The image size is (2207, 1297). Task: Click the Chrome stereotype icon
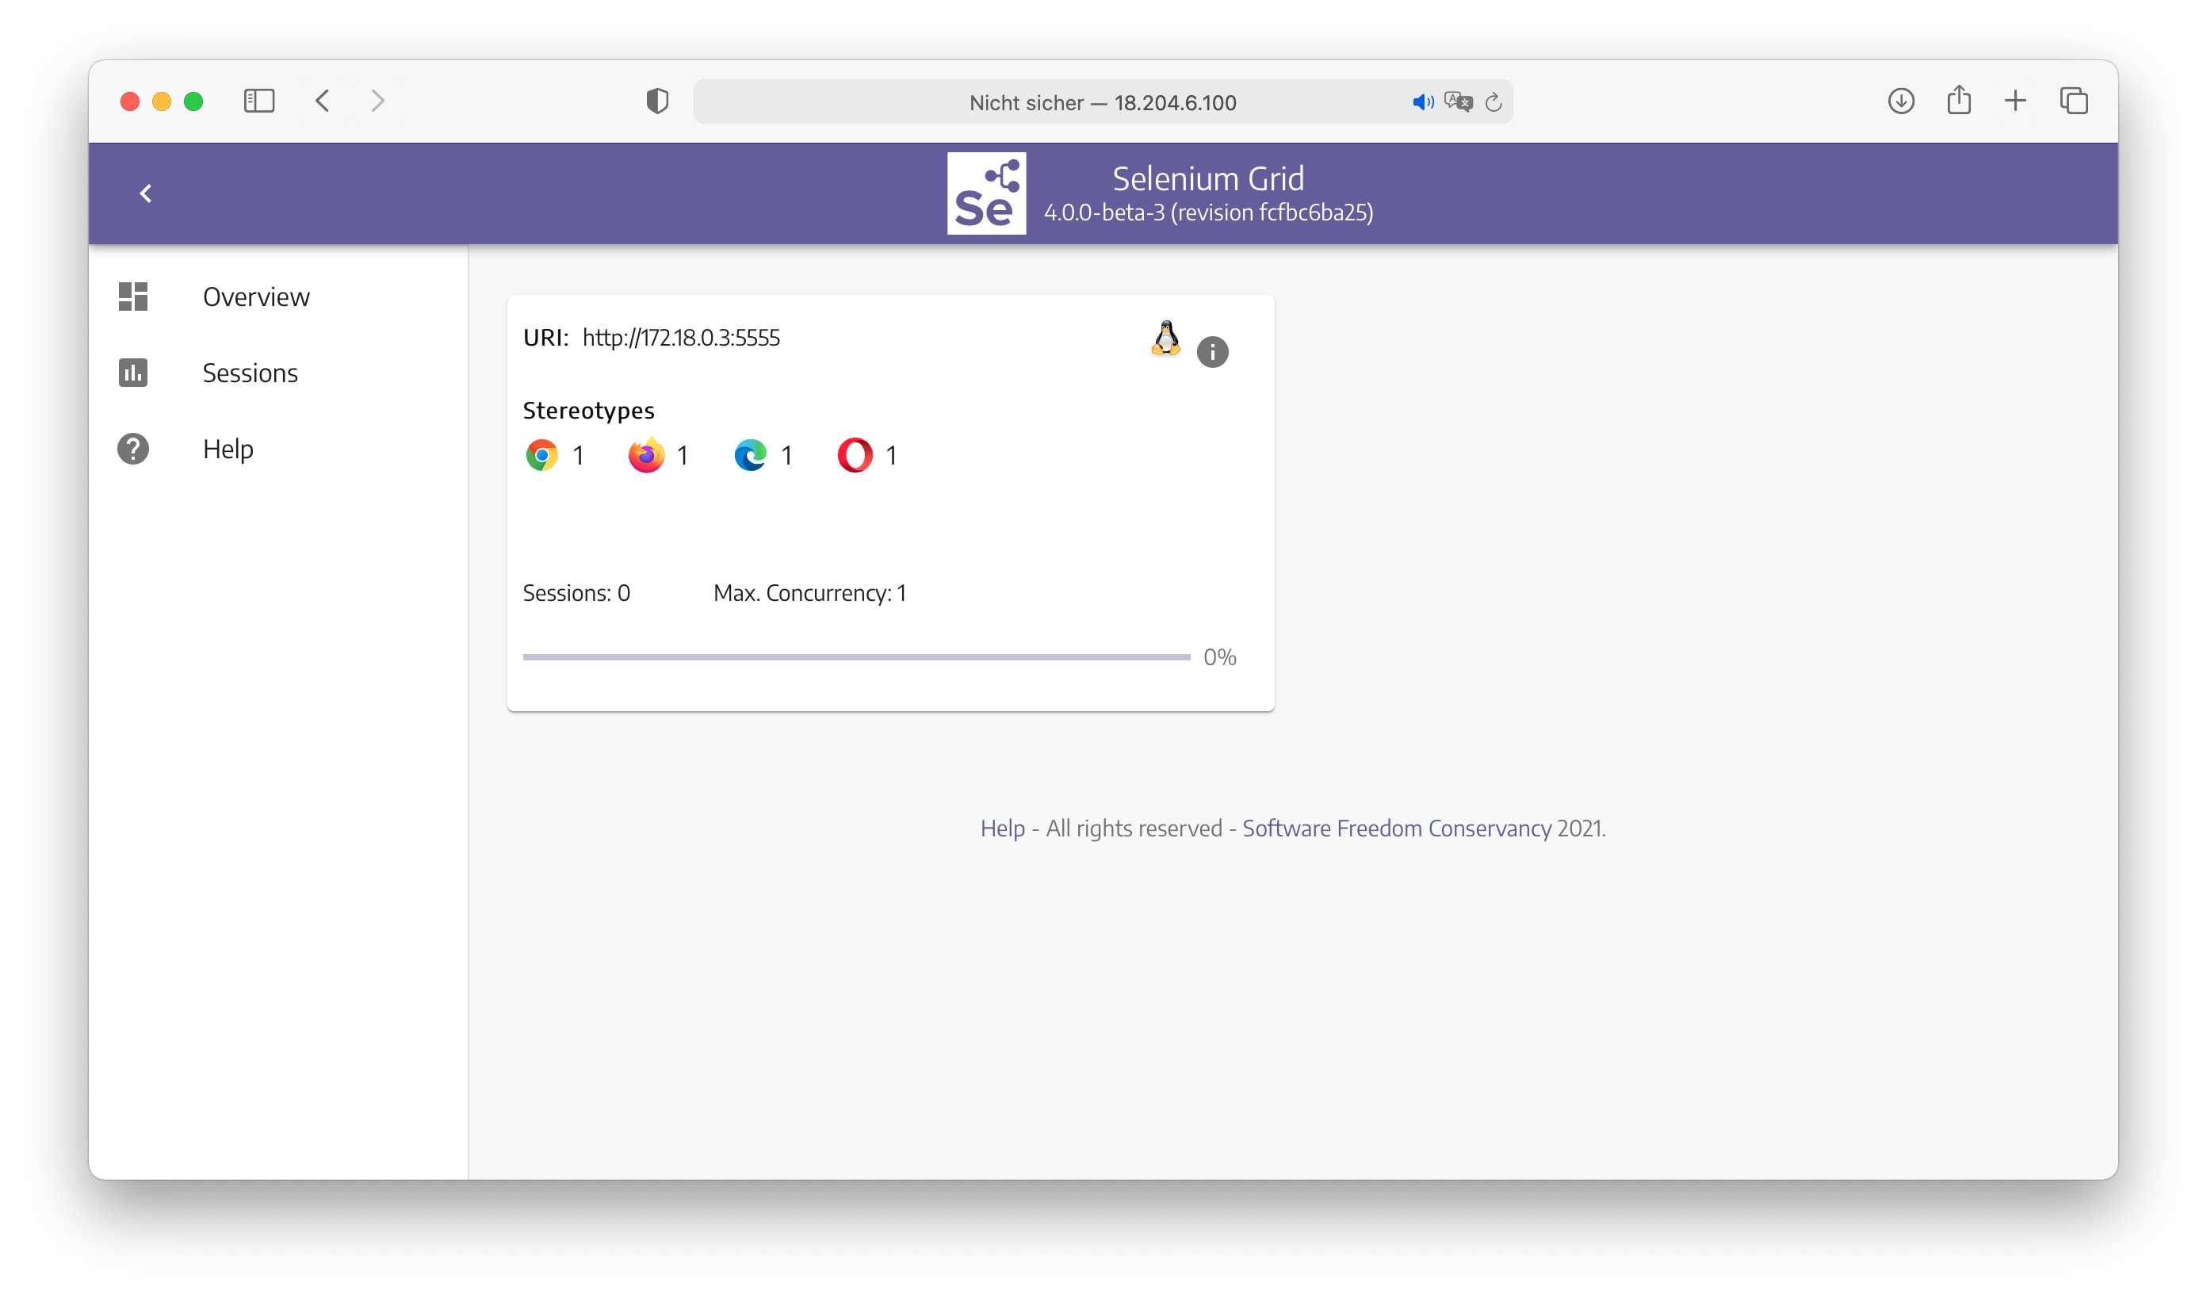[x=542, y=455]
